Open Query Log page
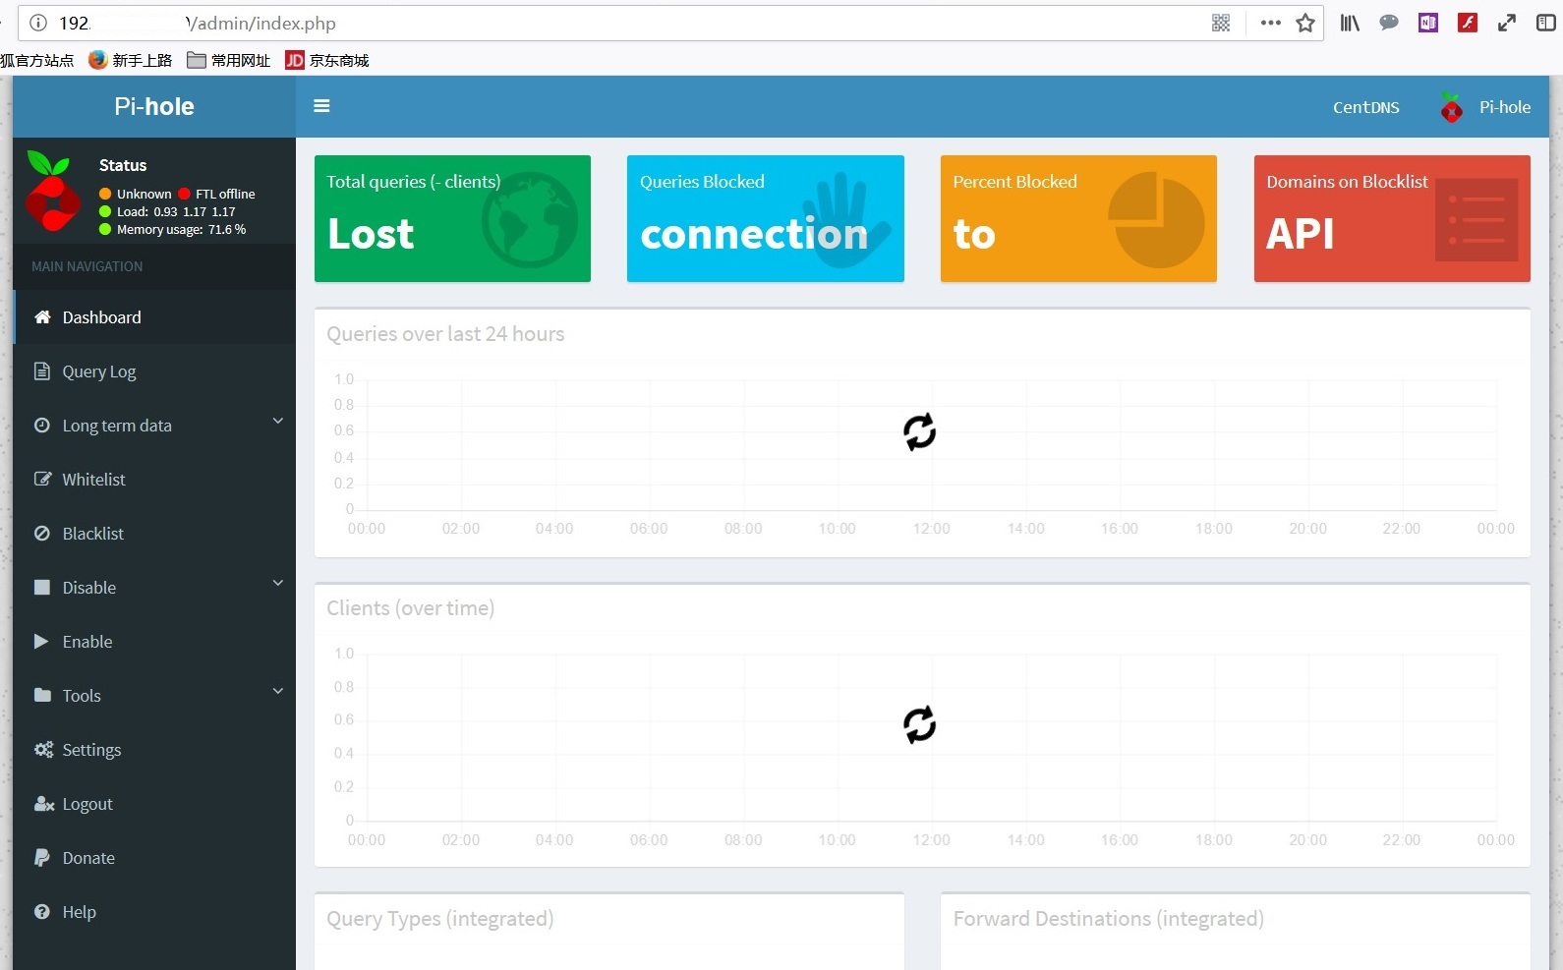This screenshot has width=1563, height=970. coord(154,371)
